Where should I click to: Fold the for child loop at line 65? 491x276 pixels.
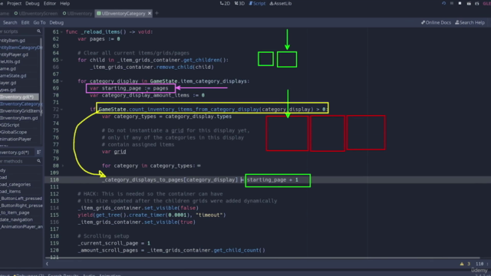tap(61, 60)
